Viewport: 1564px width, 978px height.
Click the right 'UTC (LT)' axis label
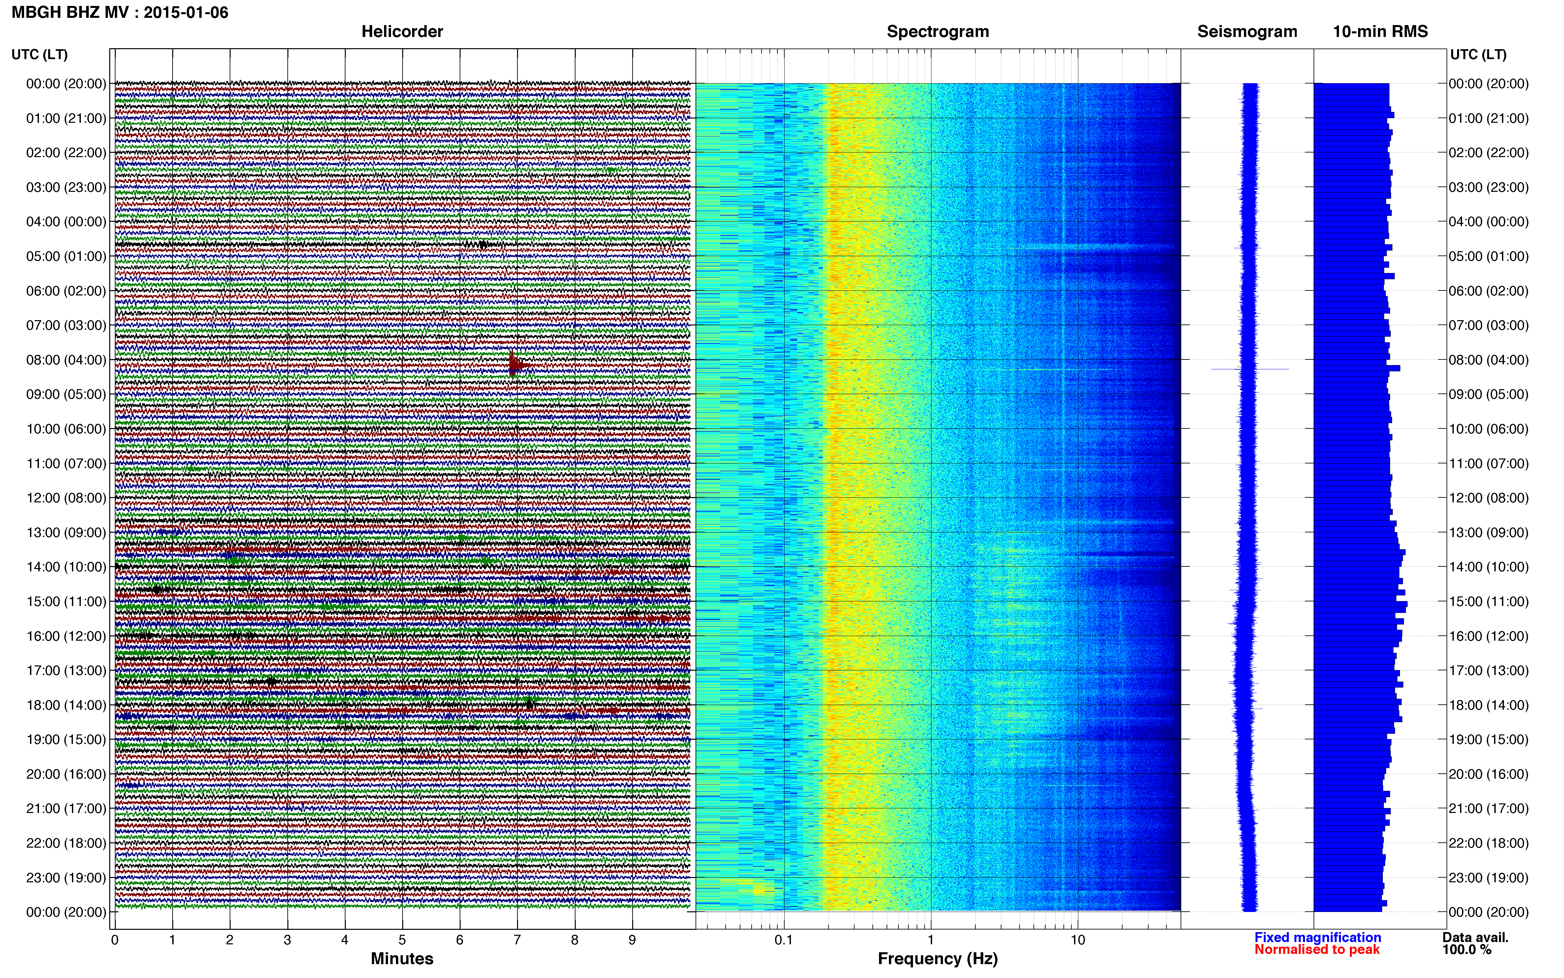click(x=1478, y=54)
